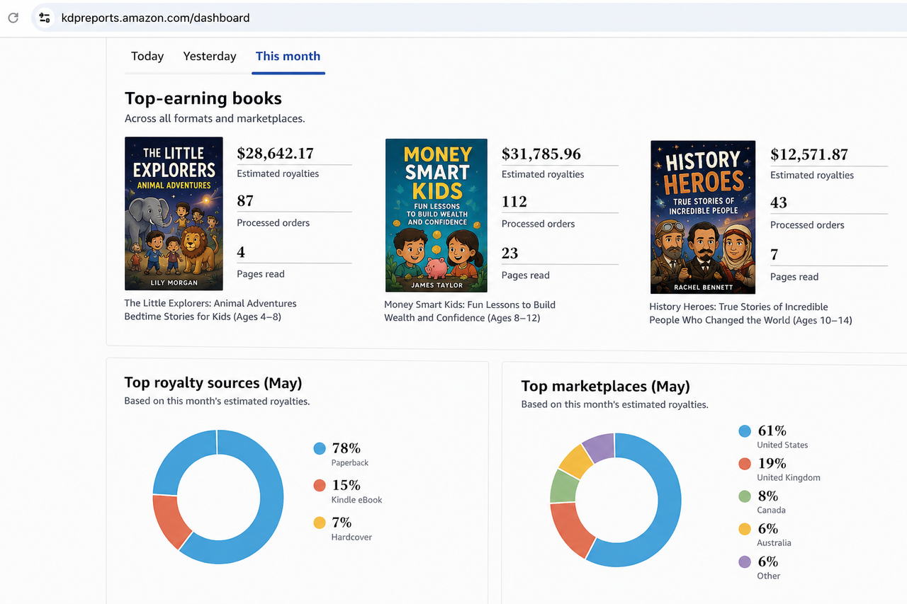Click the $31,785.96 royalties value

coord(541,154)
